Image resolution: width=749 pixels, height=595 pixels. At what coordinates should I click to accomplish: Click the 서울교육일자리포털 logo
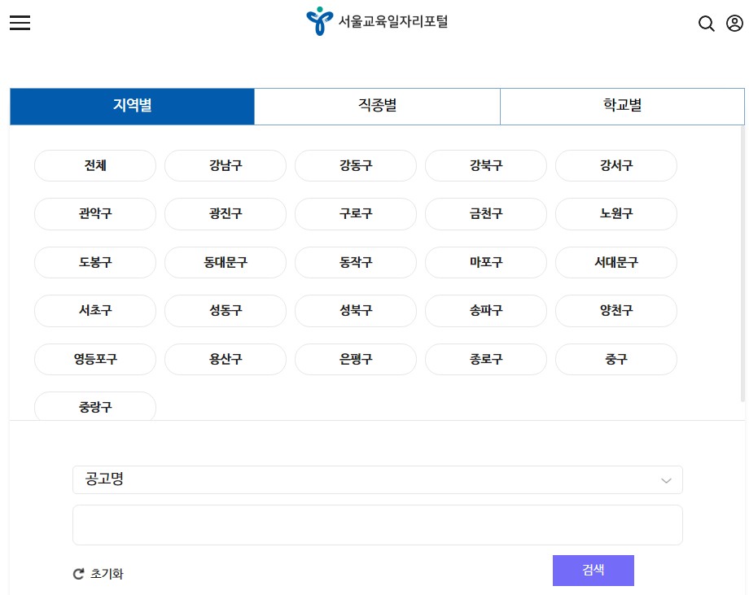click(377, 21)
